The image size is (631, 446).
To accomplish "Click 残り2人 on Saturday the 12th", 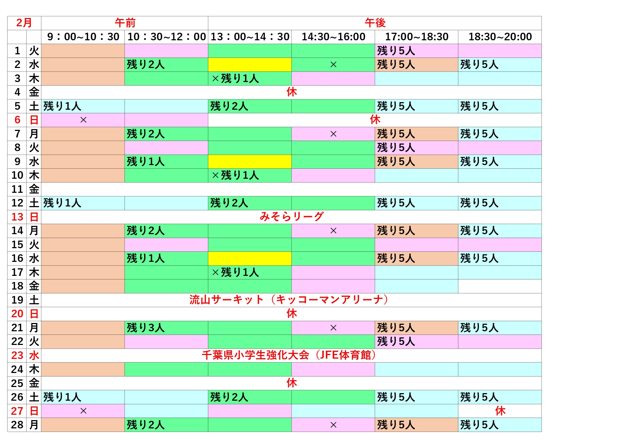I will [229, 203].
